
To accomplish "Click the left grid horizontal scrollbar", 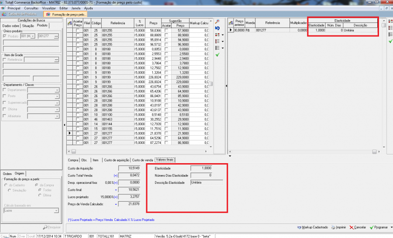I will click(140, 151).
